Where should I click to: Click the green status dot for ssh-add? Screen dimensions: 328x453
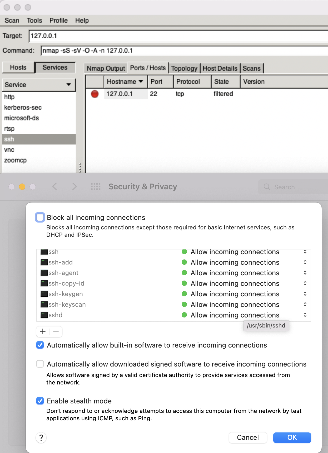(184, 262)
